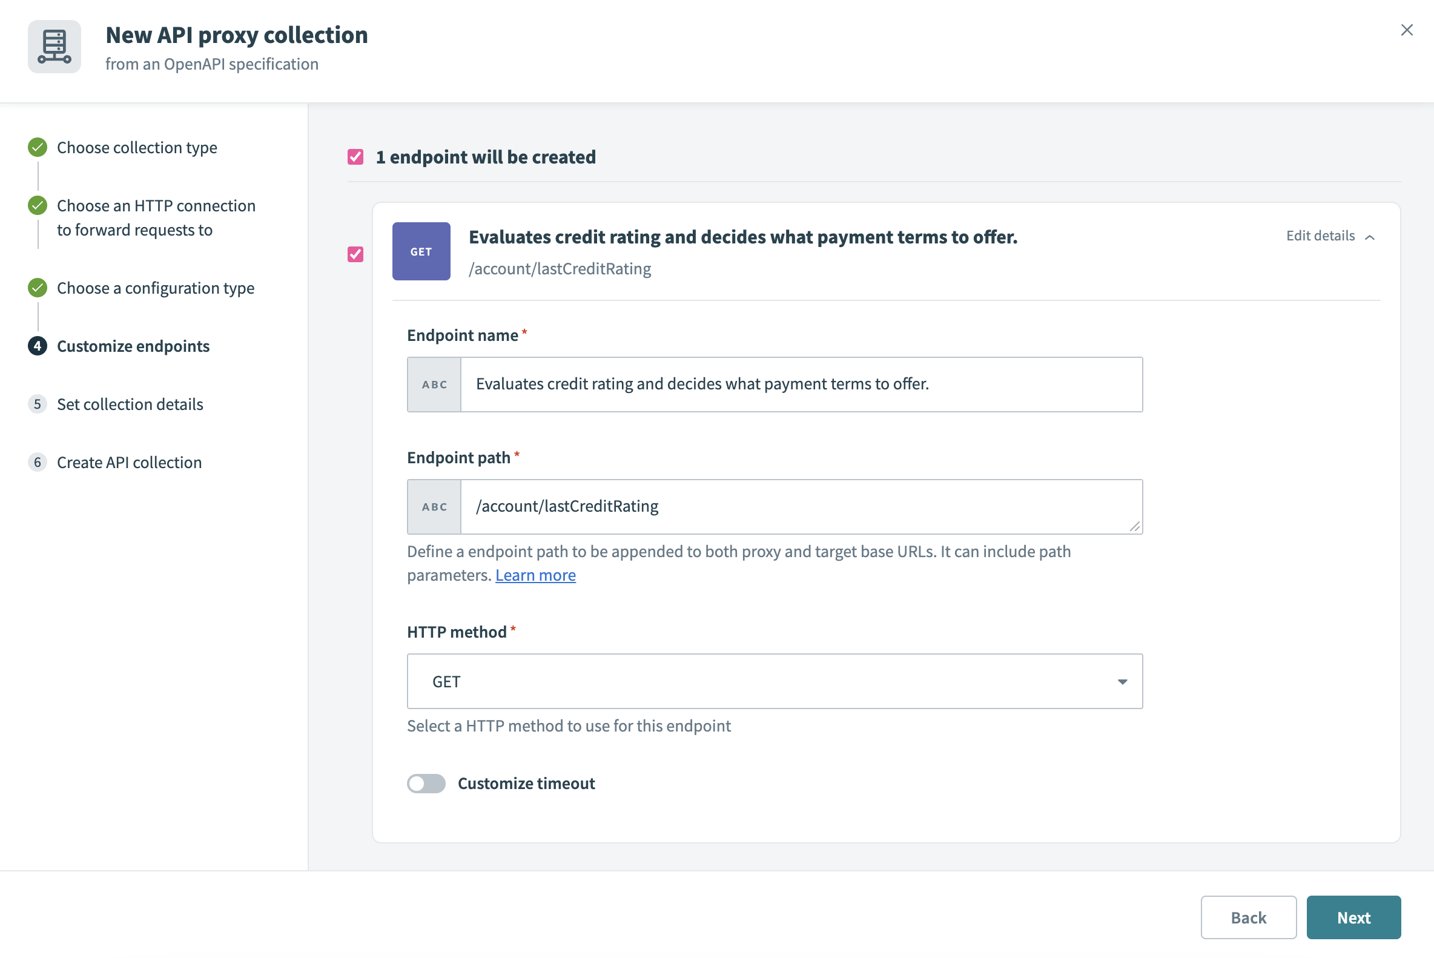Click the ABC icon beside Endpoint path
This screenshot has width=1434, height=958.
pos(433,506)
